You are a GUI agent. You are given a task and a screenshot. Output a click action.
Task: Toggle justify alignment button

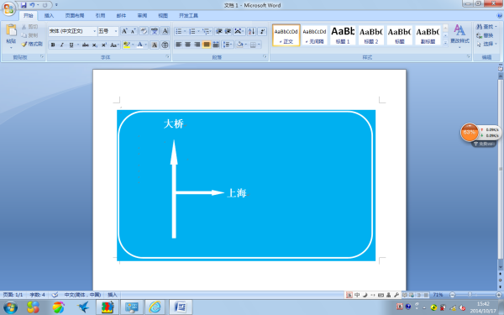click(207, 45)
